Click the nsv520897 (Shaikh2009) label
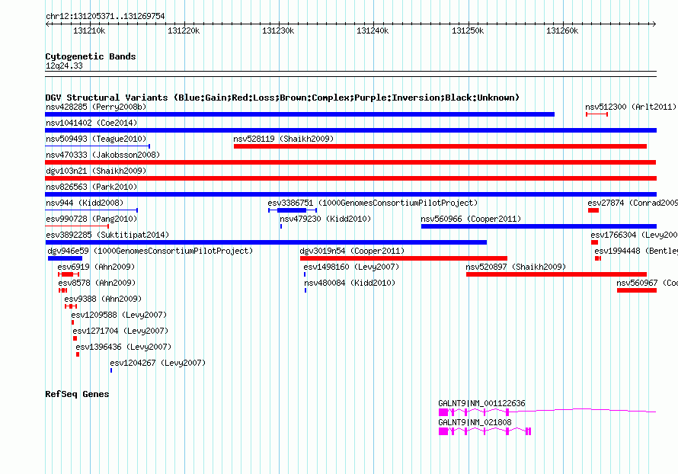Image resolution: width=678 pixels, height=474 pixels. click(x=516, y=267)
